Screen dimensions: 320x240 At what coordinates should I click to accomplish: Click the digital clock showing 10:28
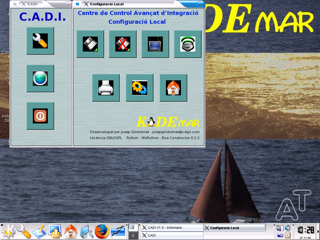point(305,230)
